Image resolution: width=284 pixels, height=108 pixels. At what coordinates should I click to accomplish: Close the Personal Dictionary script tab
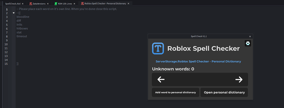(128, 4)
